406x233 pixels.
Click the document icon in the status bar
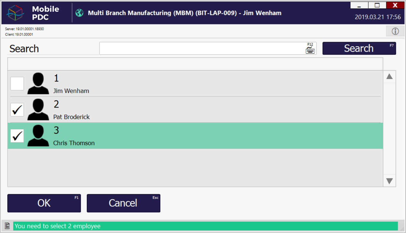[7, 226]
